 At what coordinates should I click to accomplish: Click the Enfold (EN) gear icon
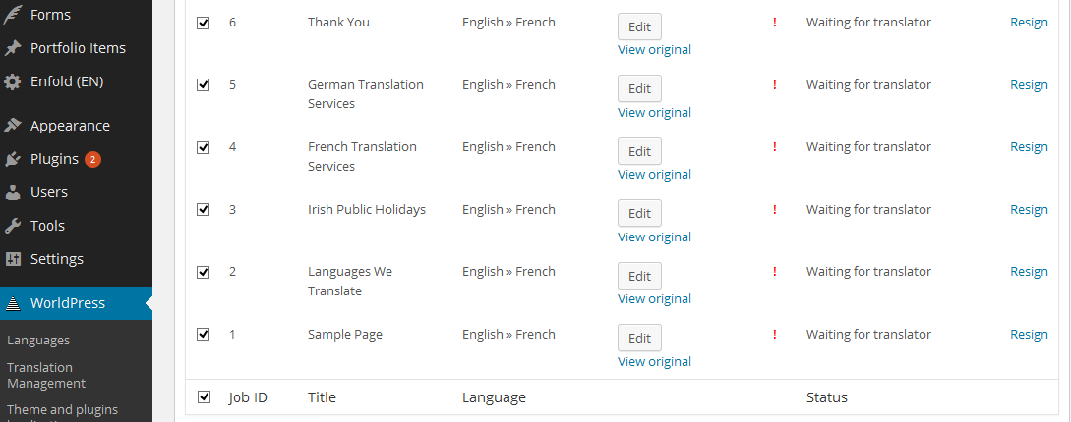pyautogui.click(x=13, y=81)
